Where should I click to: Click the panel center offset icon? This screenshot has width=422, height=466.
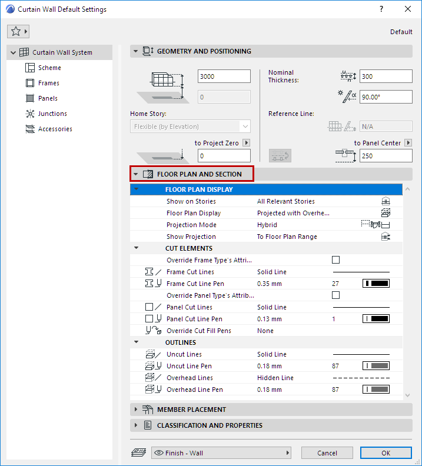[x=345, y=156]
